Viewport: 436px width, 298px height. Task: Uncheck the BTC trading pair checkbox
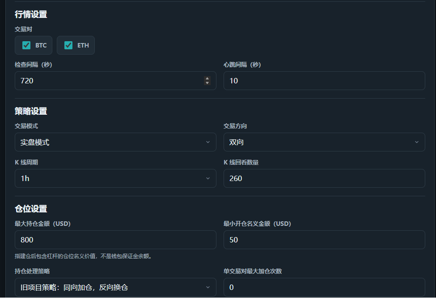pos(26,45)
